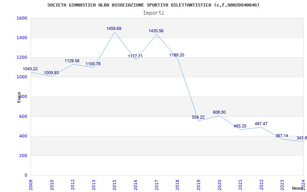This screenshot has height=192, width=307.
Task: Click the 367.14 data label
Action: point(282,136)
